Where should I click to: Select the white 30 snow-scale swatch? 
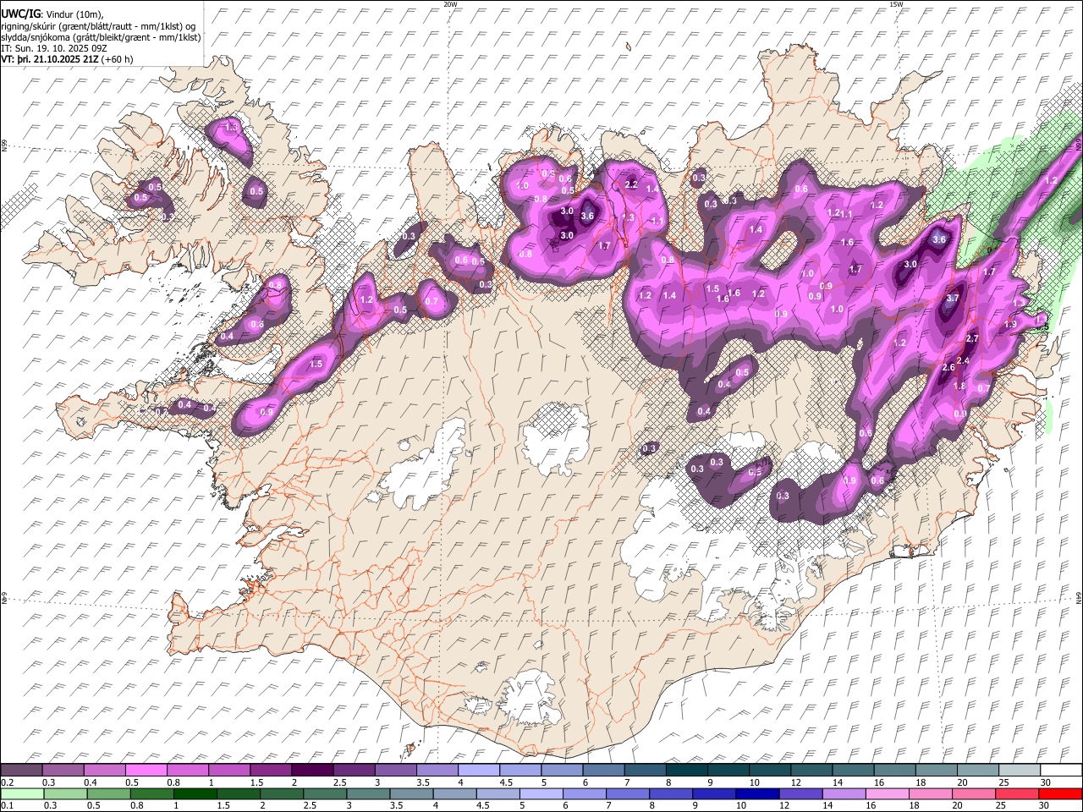click(x=1061, y=771)
